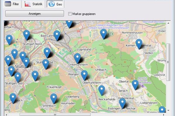
Task: Click the Uhlbach place name
Action: pos(101,70)
